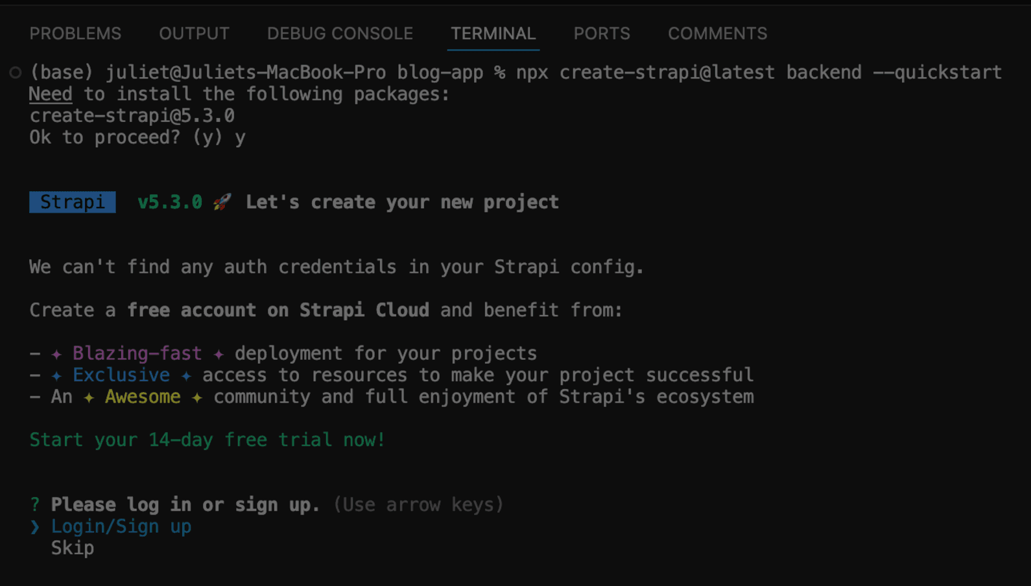Choose the Skip option

[73, 548]
